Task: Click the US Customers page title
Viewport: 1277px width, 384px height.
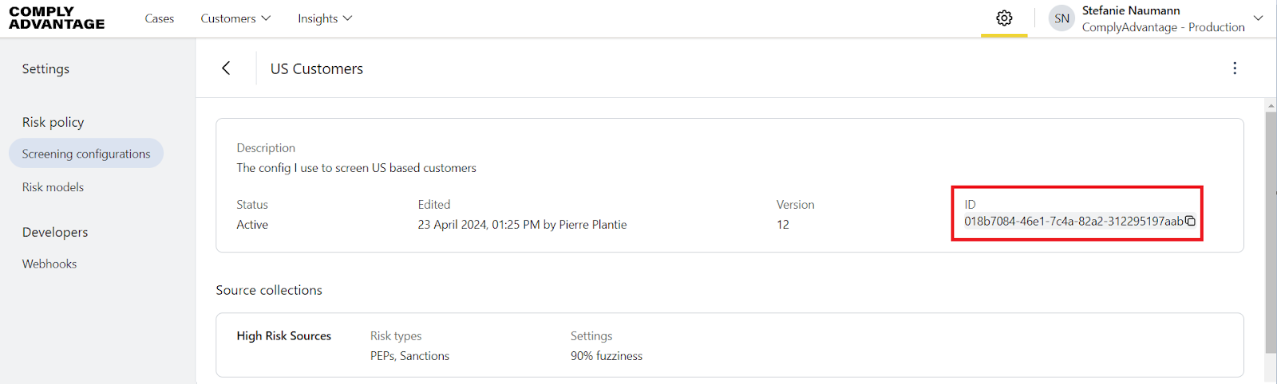Action: click(x=317, y=69)
